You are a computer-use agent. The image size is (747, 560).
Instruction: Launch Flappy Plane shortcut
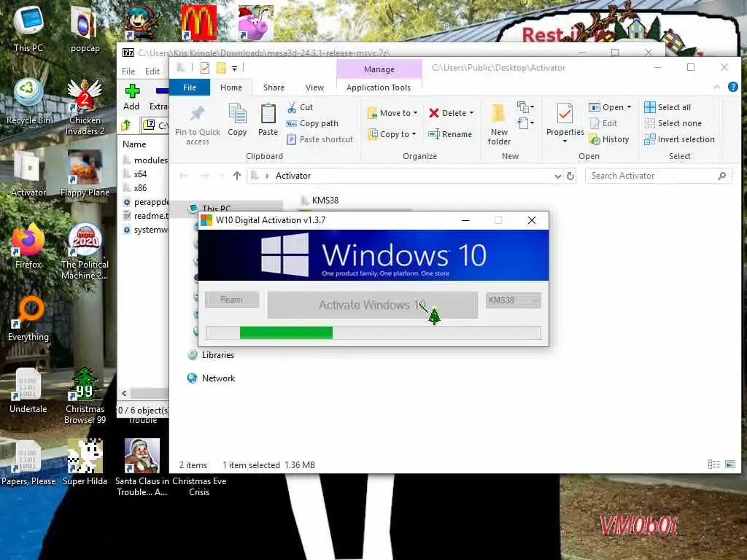[x=85, y=174]
